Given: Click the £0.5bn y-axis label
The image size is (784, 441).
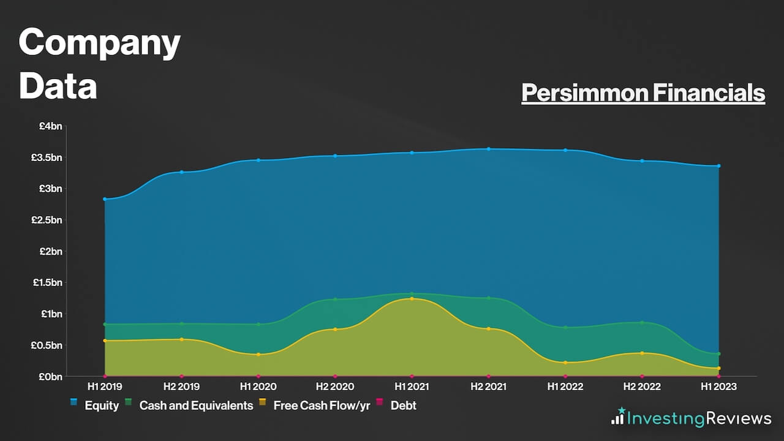Looking at the screenshot, I should pos(47,345).
